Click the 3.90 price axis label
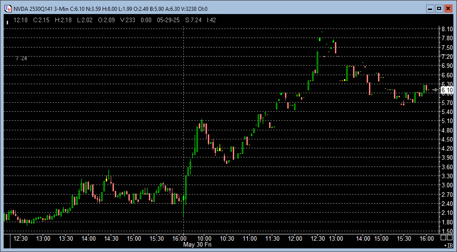This screenshot has height=252, width=457. coord(447,158)
